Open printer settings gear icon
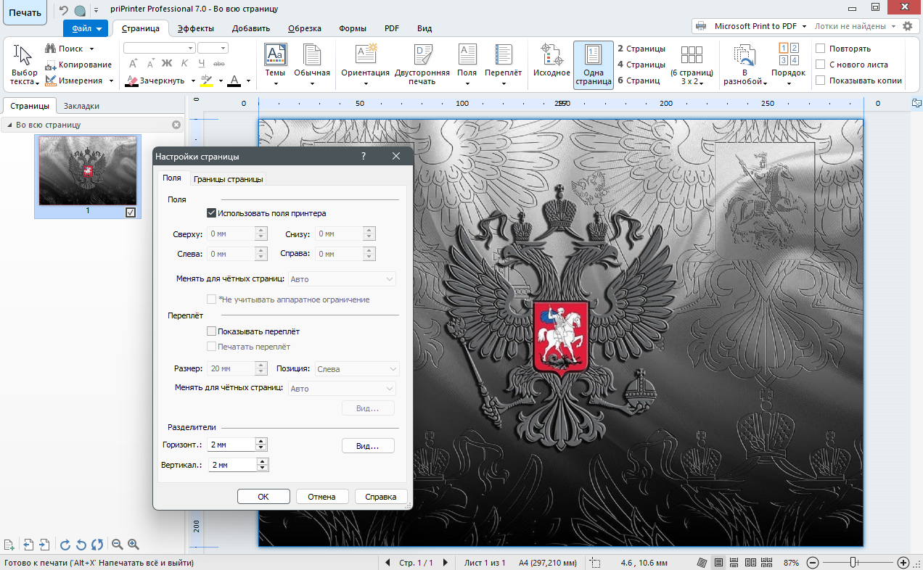The height and width of the screenshot is (570, 923). (906, 26)
